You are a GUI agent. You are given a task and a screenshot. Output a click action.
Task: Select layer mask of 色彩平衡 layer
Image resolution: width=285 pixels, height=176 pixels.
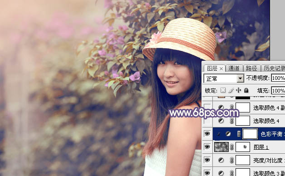pyautogui.click(x=250, y=134)
